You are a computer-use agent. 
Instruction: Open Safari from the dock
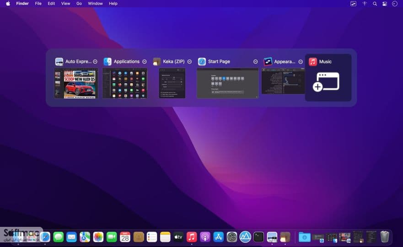coord(45,237)
